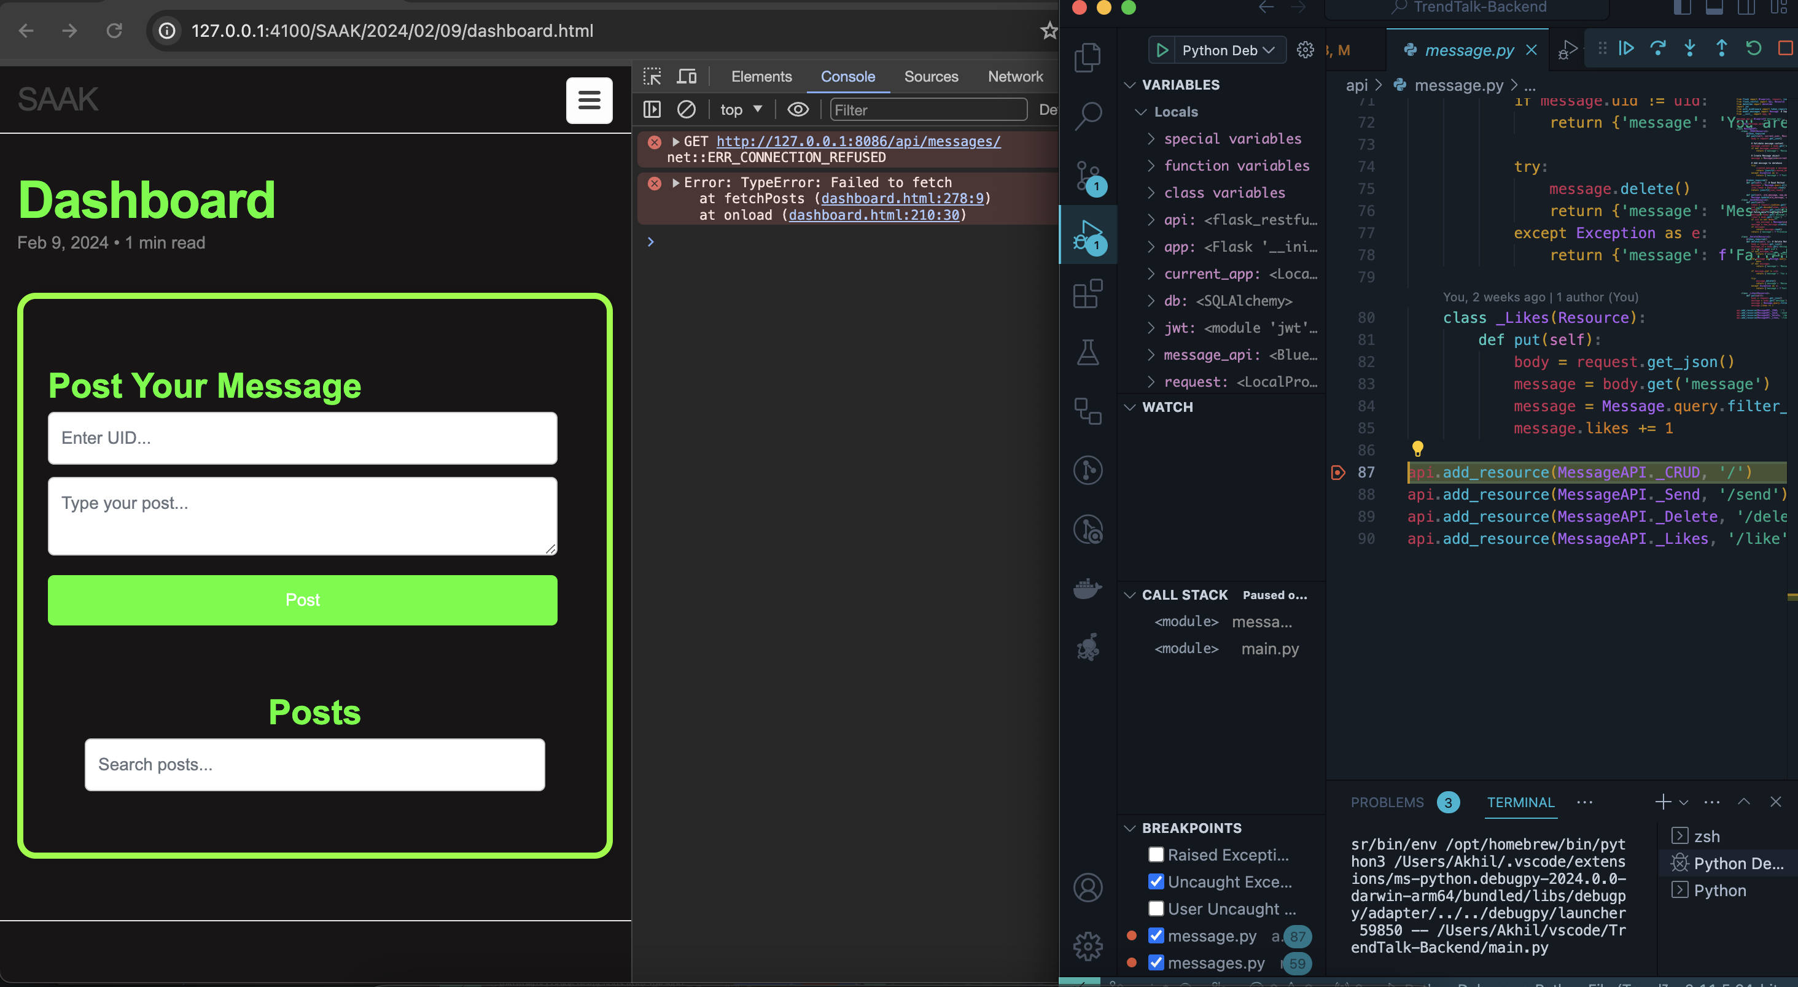
Task: Open Extensions activity bar icon
Action: coord(1088,293)
